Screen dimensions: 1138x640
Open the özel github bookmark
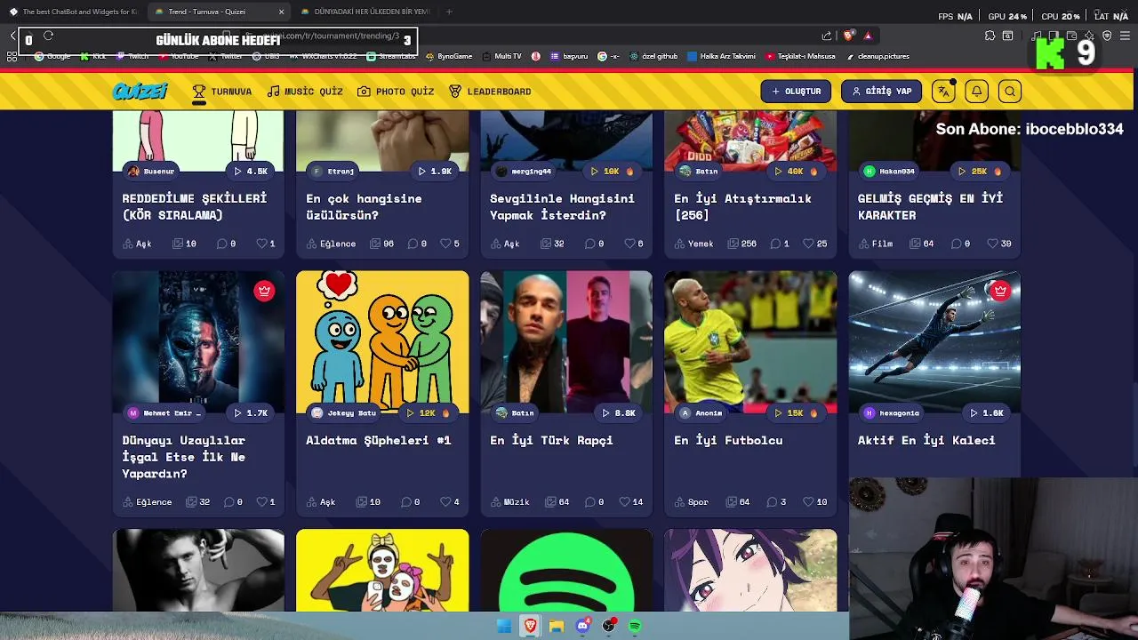[x=653, y=56]
